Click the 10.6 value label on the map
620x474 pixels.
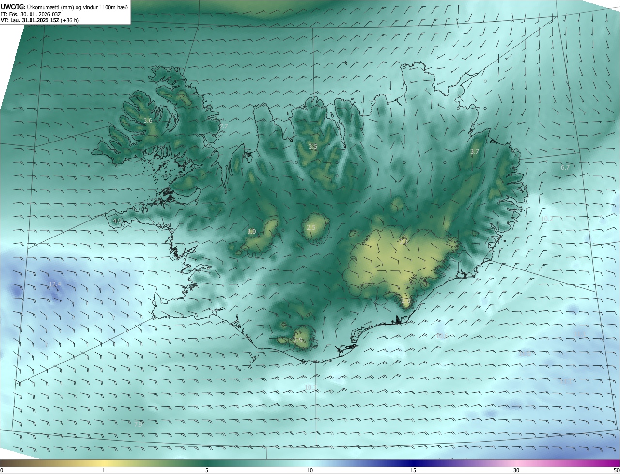click(442, 336)
